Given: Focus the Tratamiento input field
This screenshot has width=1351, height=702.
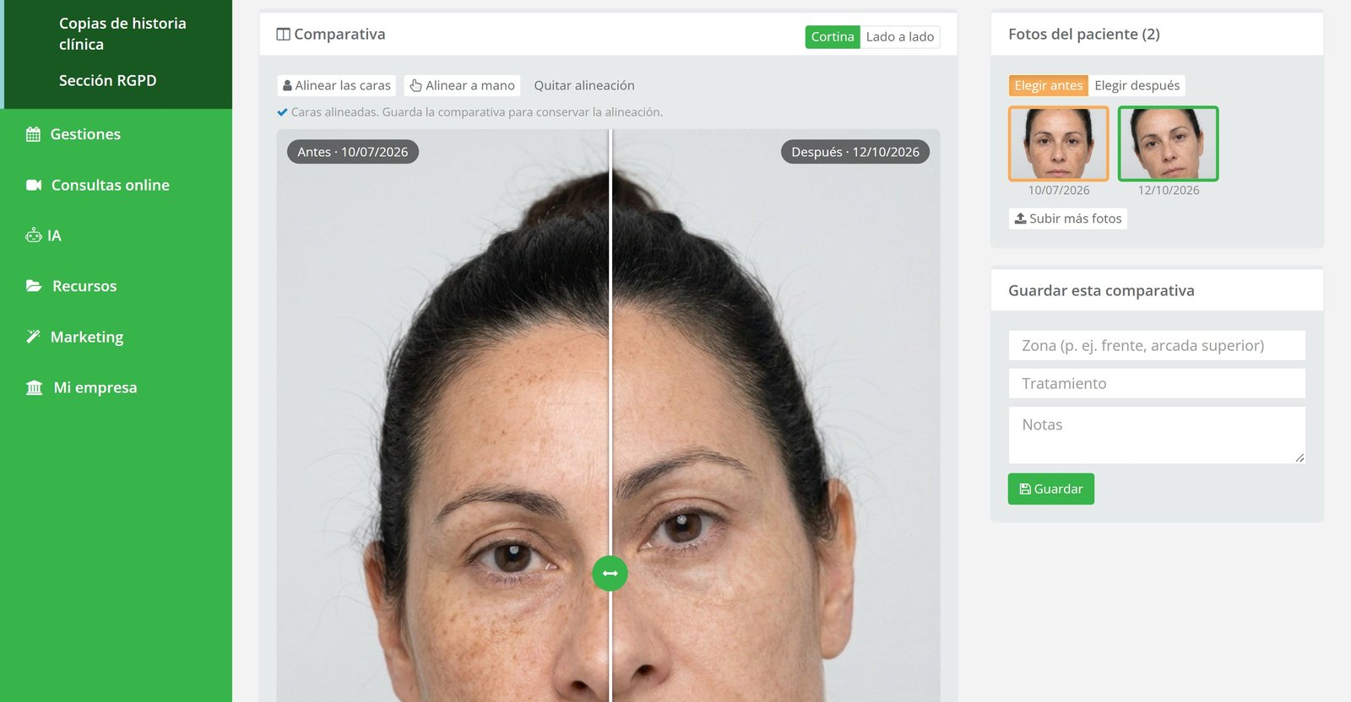Looking at the screenshot, I should click(1157, 384).
